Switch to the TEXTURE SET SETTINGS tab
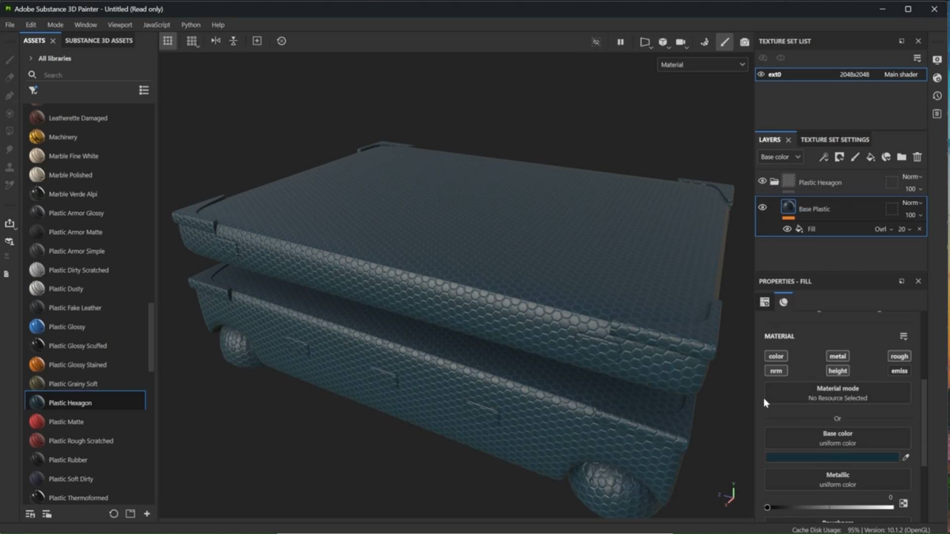This screenshot has width=950, height=534. tap(834, 139)
